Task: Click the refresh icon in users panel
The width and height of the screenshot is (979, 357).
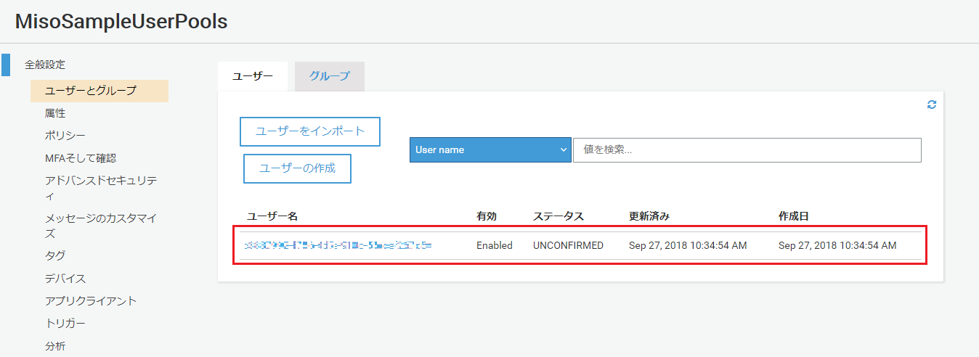Action: coord(931,104)
